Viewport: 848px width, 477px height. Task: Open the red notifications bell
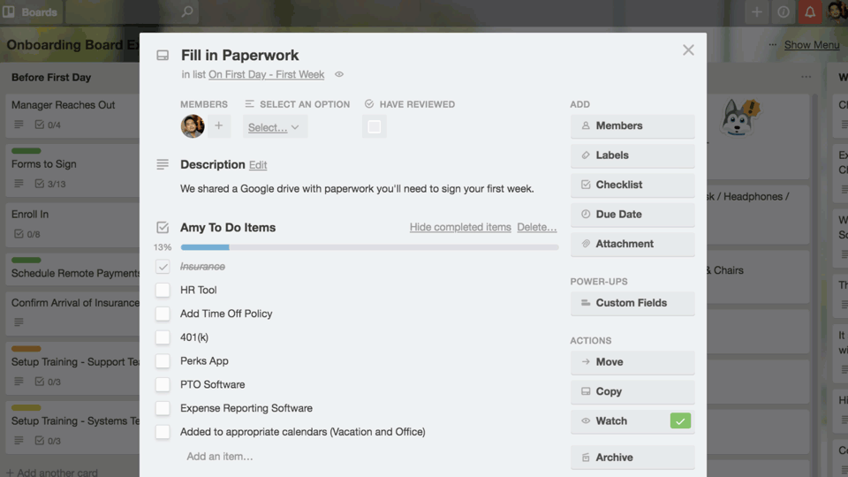[x=810, y=11]
